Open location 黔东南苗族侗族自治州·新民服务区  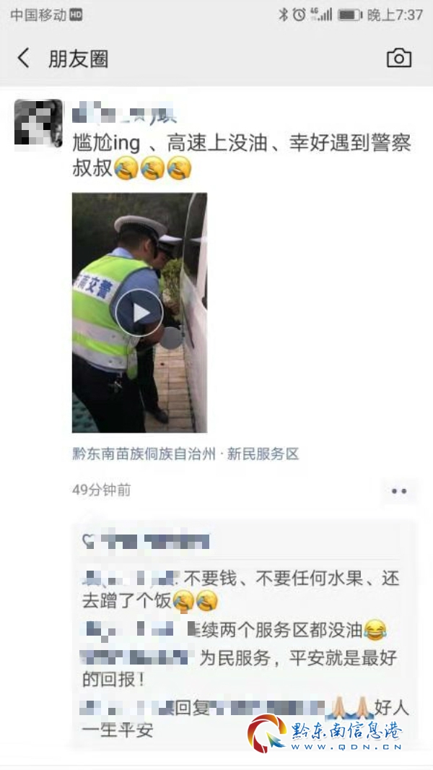point(185,454)
